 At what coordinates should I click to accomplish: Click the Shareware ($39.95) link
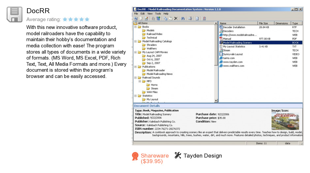(x=155, y=159)
